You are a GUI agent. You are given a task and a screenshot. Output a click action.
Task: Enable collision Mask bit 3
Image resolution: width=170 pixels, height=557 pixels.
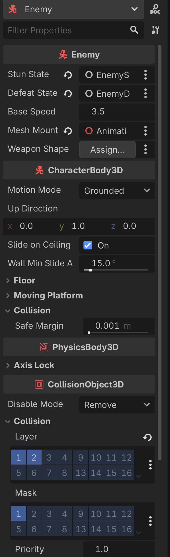click(49, 514)
